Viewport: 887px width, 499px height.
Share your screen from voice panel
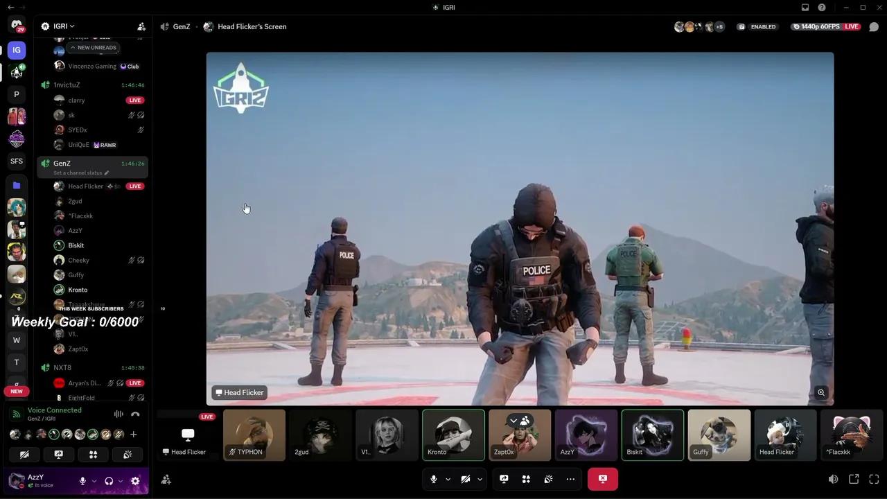(58, 455)
